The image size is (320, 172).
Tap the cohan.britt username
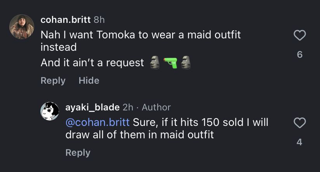[66, 20]
